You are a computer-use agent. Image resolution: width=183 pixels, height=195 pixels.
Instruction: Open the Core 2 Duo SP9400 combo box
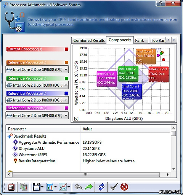[x=37, y=116]
